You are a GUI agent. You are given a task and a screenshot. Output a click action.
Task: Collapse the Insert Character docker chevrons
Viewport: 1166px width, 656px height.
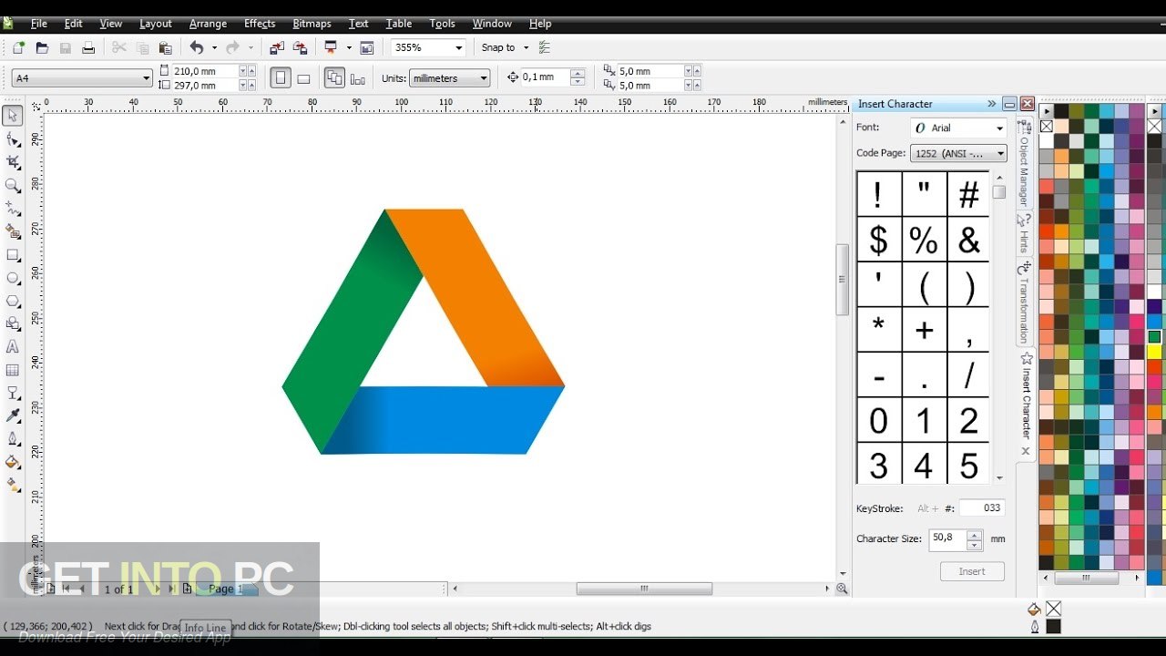[x=991, y=104]
